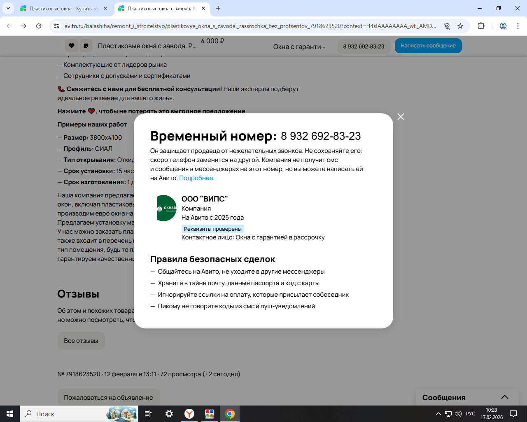527x422 pixels.
Task: Click the На Авито с 2025 года text
Action: [x=212, y=218]
